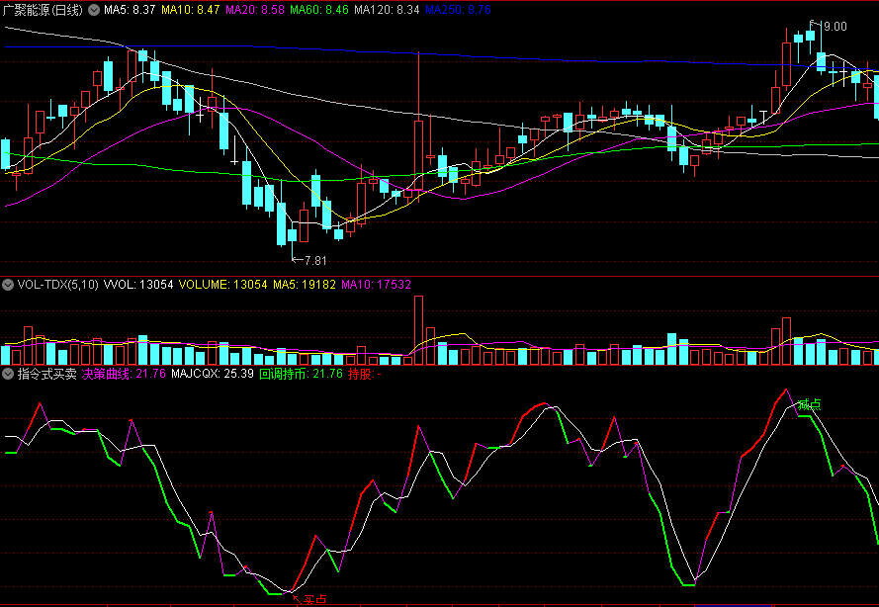879x607 pixels.
Task: Click the 指令式买卖 indicator name
Action: point(47,374)
